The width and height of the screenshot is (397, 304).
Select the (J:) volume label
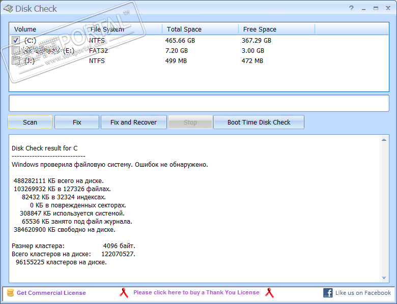click(30, 60)
